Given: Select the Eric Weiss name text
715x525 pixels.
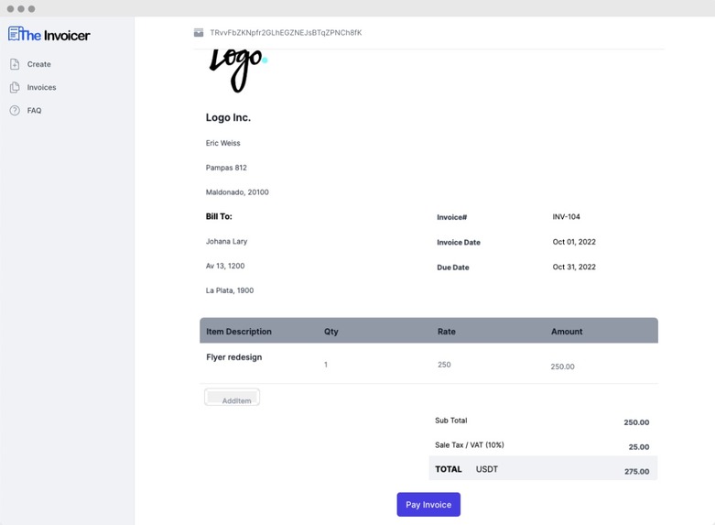Looking at the screenshot, I should pos(223,143).
